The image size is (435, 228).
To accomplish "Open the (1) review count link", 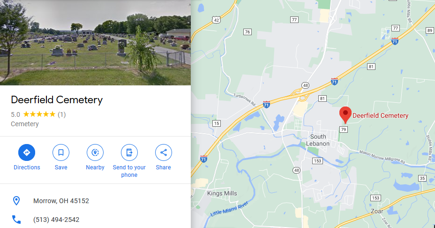I will 61,114.
